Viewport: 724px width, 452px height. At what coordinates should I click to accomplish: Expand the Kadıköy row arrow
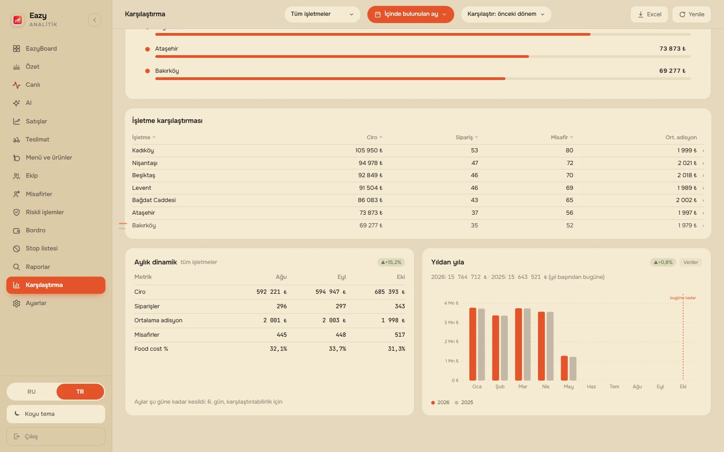coord(703,151)
